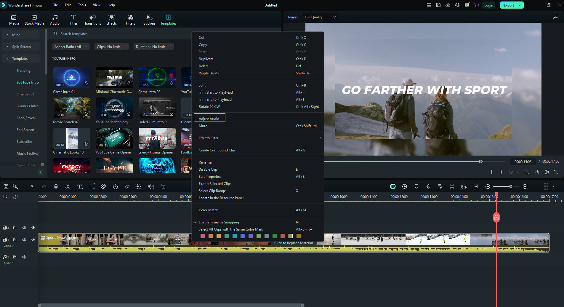Open the Logo Reveal category
564x307 pixels.
click(26, 118)
